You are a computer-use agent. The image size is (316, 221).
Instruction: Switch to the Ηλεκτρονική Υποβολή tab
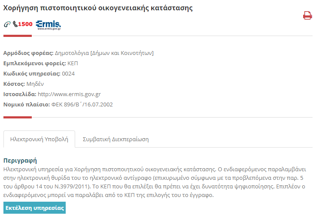39,139
